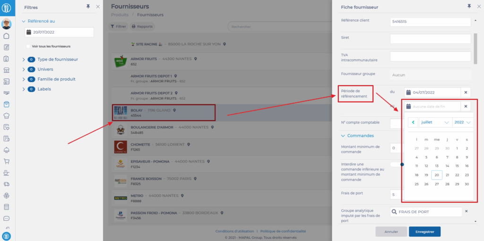The height and width of the screenshot is (241, 484).
Task: Expand the 'Famille de produit' filter
Action: (24, 79)
